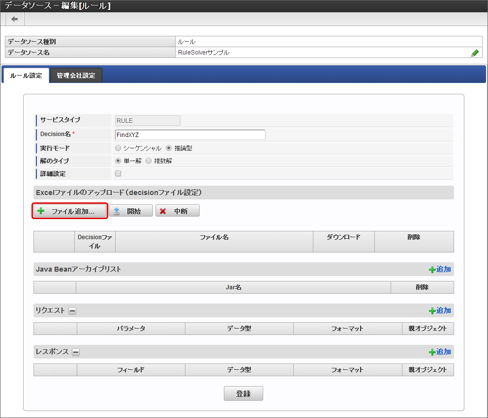Image resolution: width=488 pixels, height=418 pixels.
Task: Add a response field using 追加
Action: [x=440, y=352]
